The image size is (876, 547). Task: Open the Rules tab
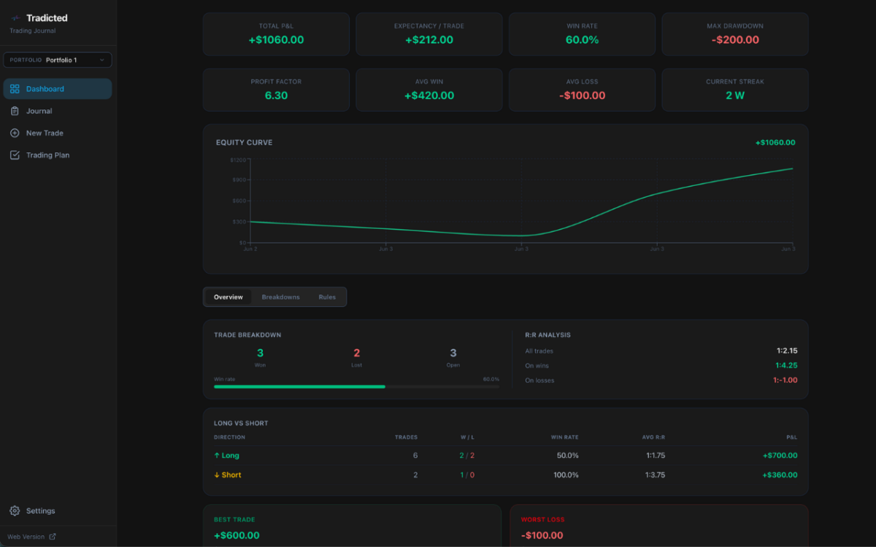click(327, 297)
